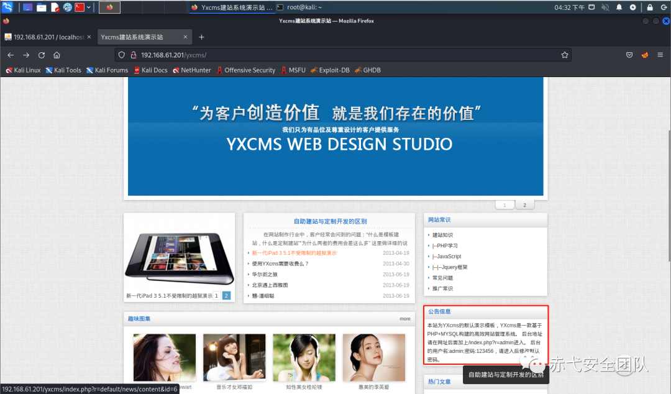Open the Kali applications menu icon
Image resolution: width=671 pixels, height=394 pixels.
(x=7, y=7)
